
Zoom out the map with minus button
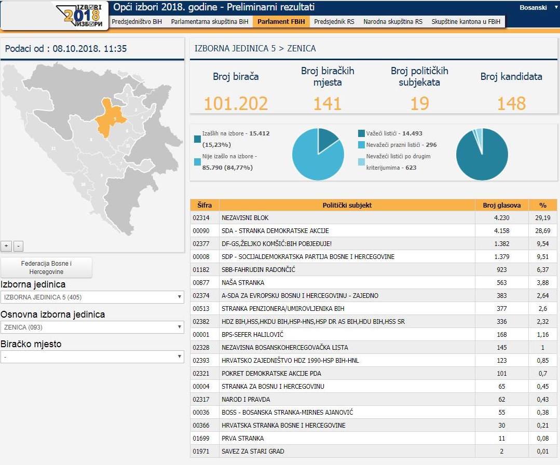tap(18, 246)
